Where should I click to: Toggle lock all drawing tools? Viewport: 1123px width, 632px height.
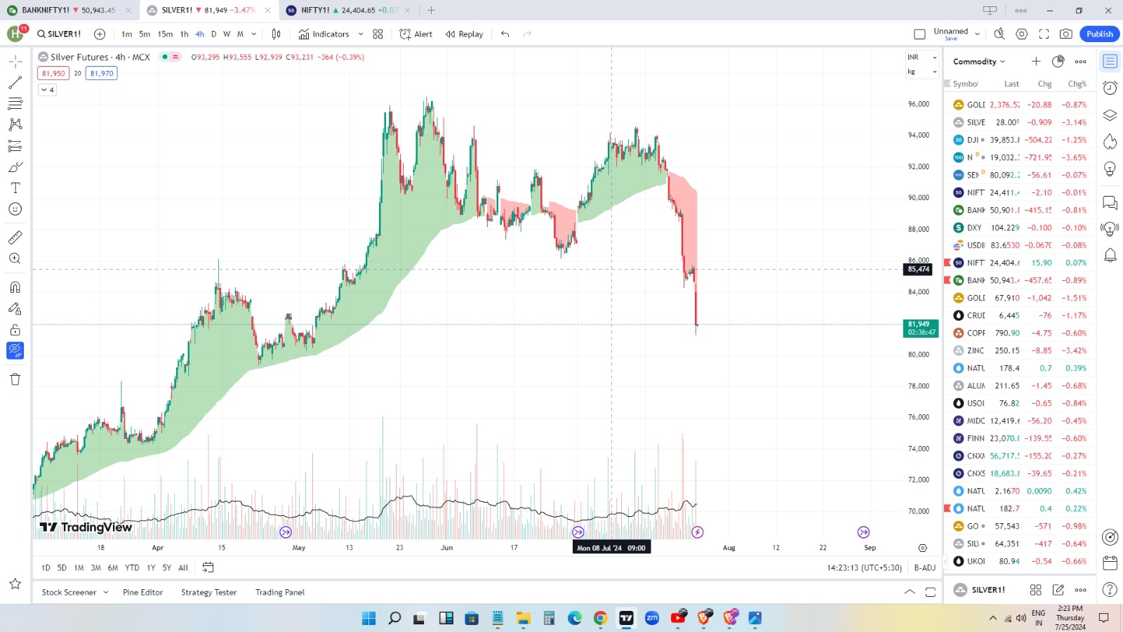[x=15, y=330]
